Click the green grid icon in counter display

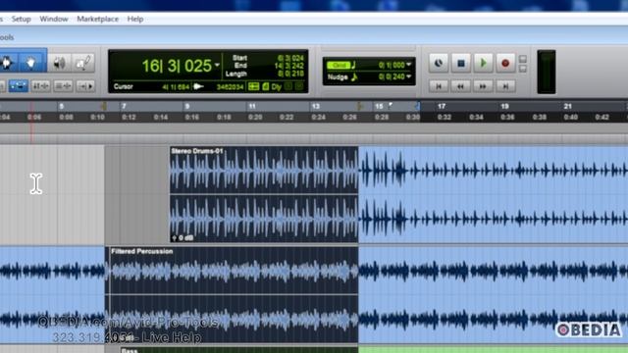[253, 86]
